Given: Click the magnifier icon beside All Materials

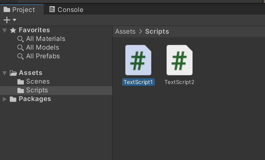Looking at the screenshot, I should (20, 39).
